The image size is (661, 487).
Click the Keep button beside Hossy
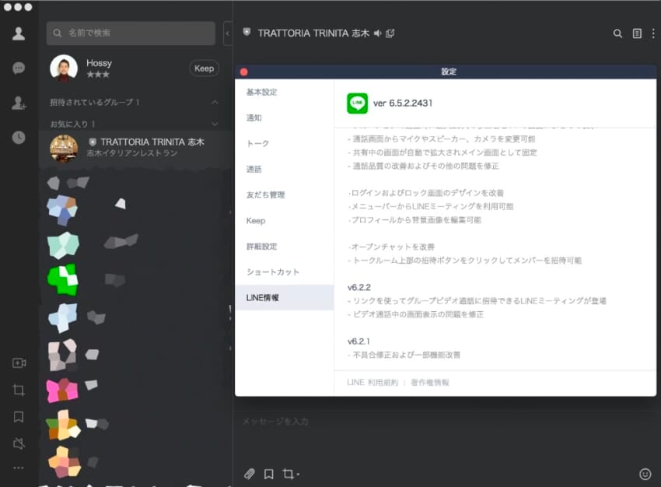pos(204,68)
